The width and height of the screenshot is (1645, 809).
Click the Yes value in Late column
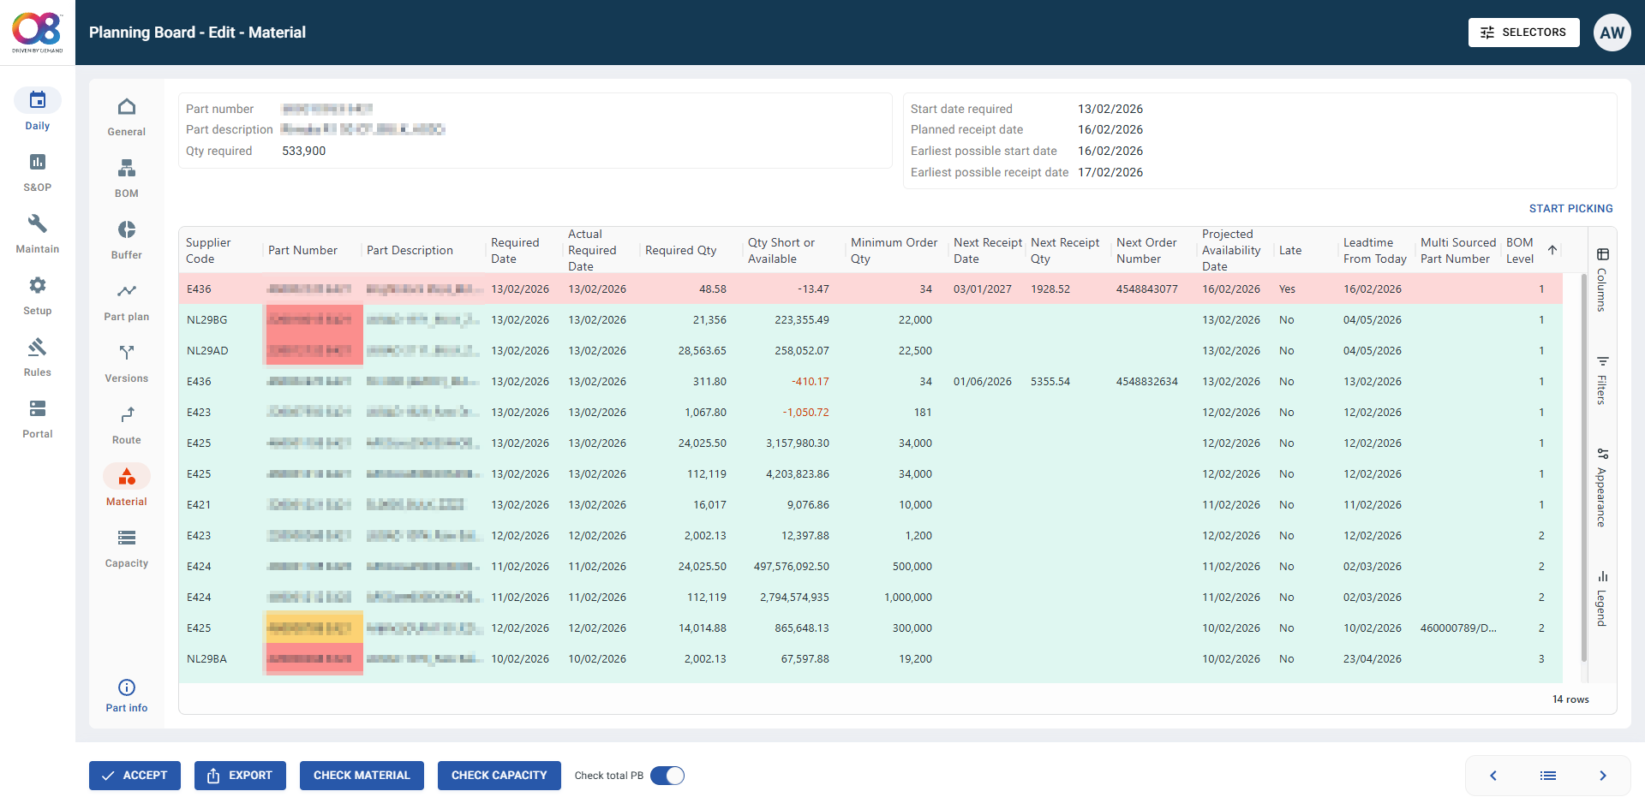point(1287,289)
